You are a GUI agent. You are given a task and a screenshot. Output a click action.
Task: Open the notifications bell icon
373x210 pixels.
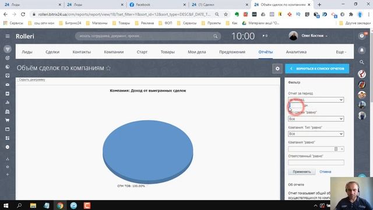coord(362,50)
